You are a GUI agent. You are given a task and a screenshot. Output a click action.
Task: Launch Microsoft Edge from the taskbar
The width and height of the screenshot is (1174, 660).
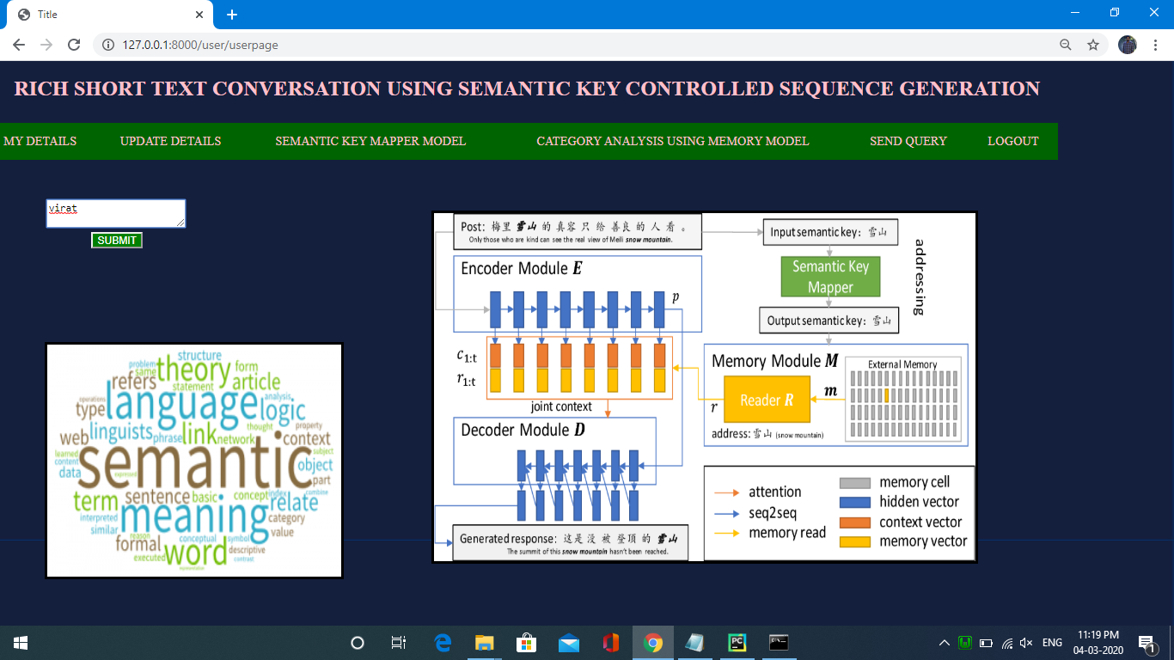[x=443, y=643]
